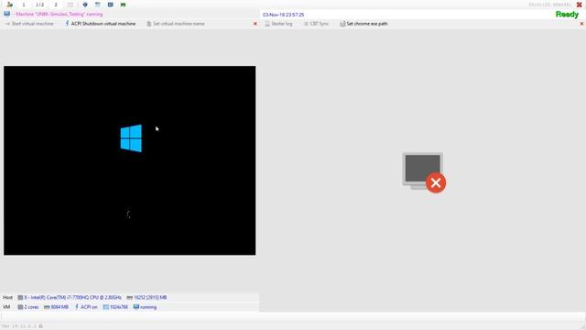Click the "VM" row label
This screenshot has width=586, height=330.
coord(6,307)
